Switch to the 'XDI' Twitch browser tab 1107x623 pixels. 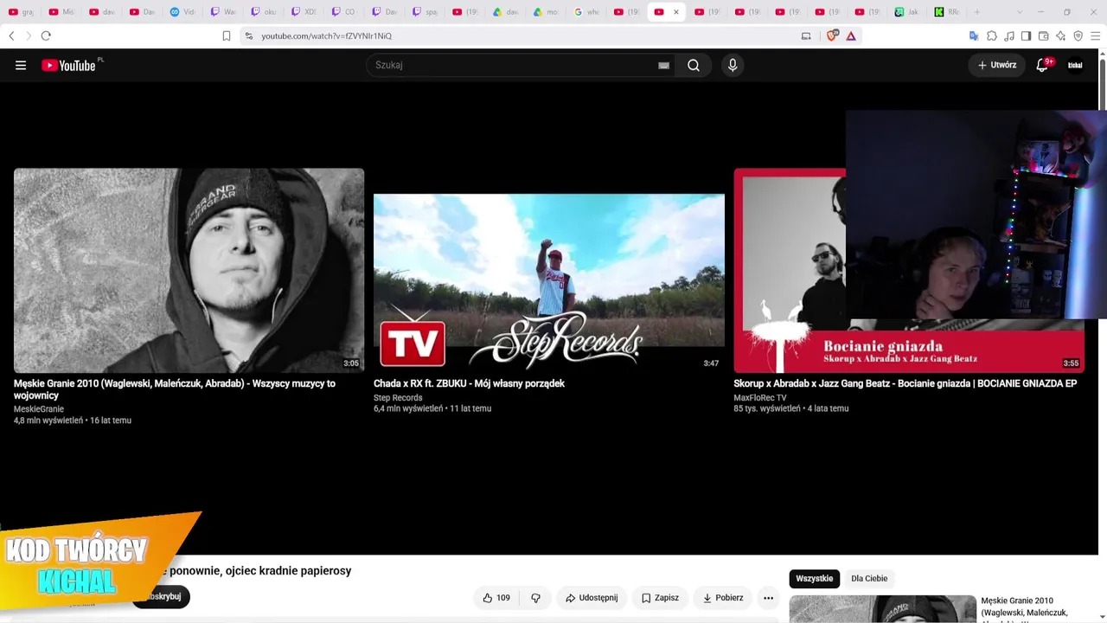tap(303, 12)
